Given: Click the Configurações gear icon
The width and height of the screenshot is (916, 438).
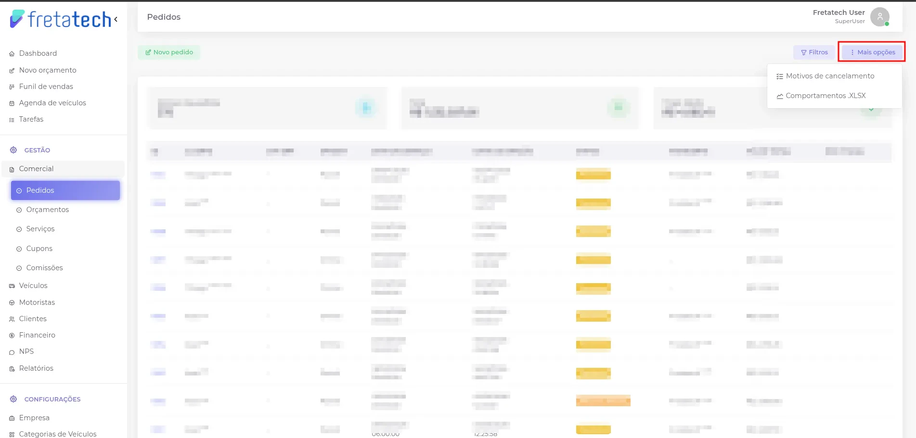Looking at the screenshot, I should tap(13, 399).
